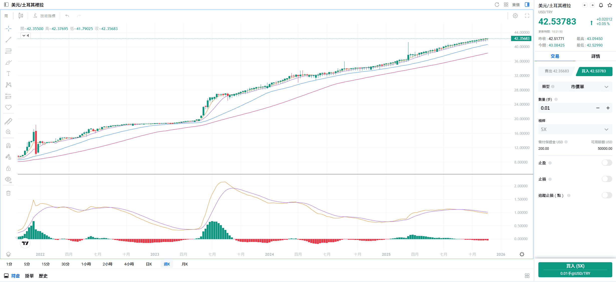Select the crosshair cursor tool
This screenshot has width=616, height=282.
pos(9,28)
